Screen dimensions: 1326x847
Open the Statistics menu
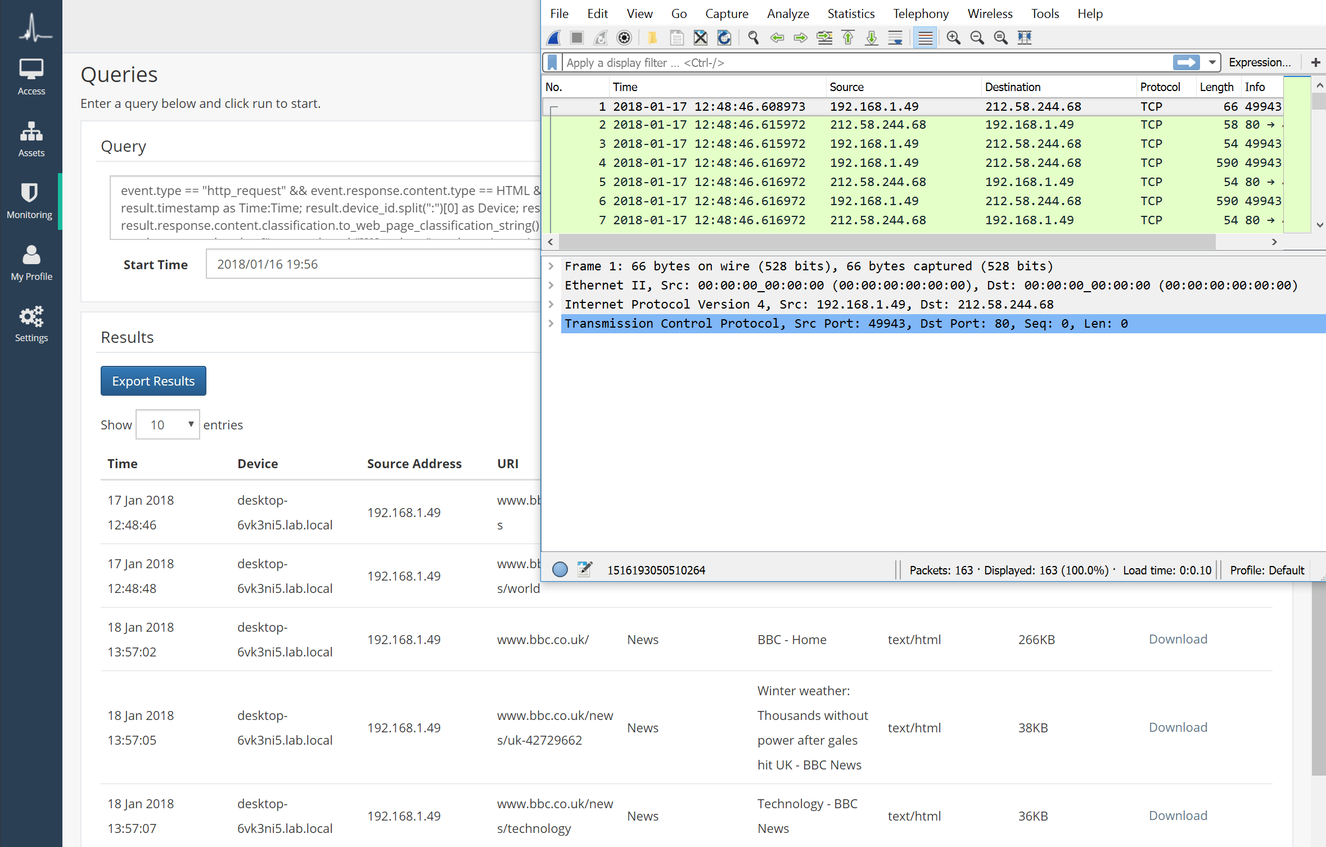point(850,13)
